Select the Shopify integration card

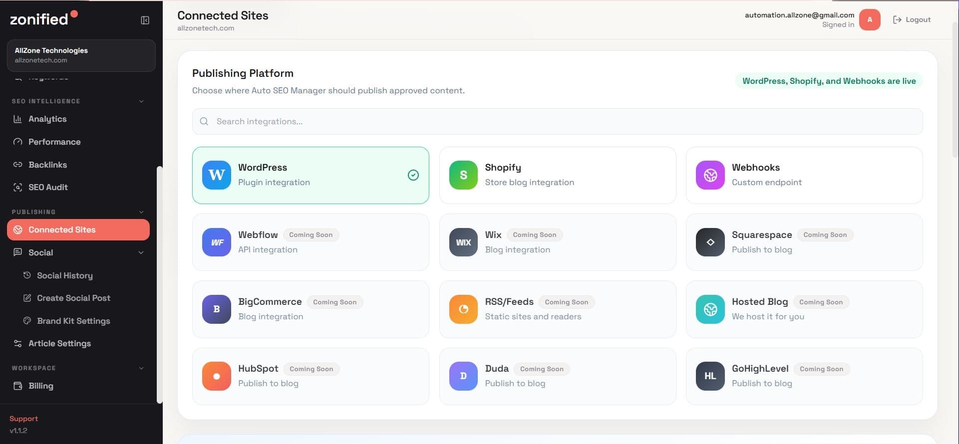pyautogui.click(x=558, y=175)
